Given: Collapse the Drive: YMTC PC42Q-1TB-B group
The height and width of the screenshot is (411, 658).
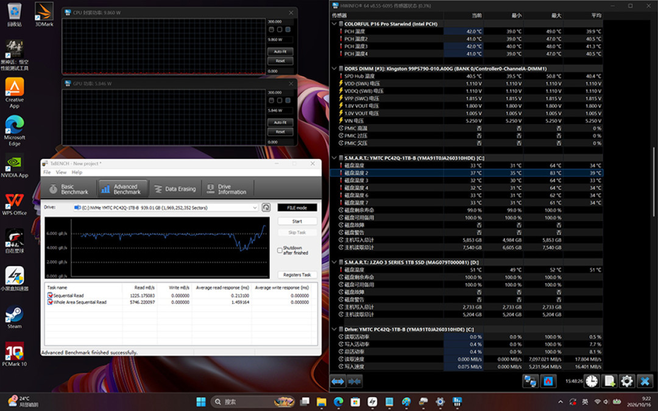Looking at the screenshot, I should tap(334, 329).
